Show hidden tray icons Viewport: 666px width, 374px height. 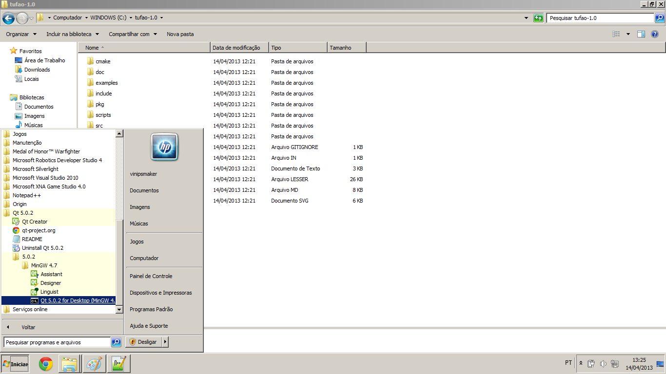(x=581, y=363)
